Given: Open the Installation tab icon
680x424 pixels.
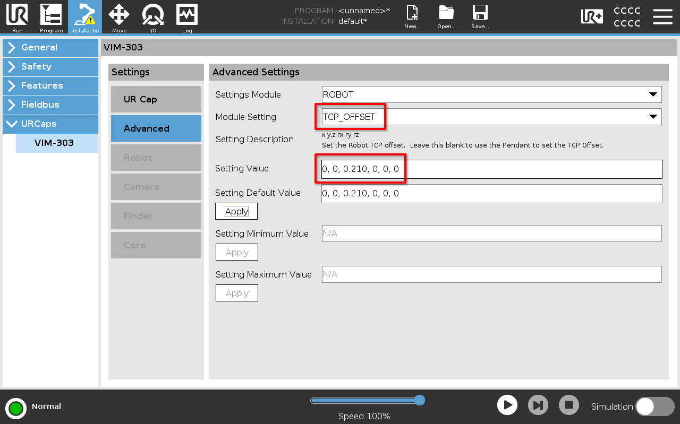Looking at the screenshot, I should 85,17.
